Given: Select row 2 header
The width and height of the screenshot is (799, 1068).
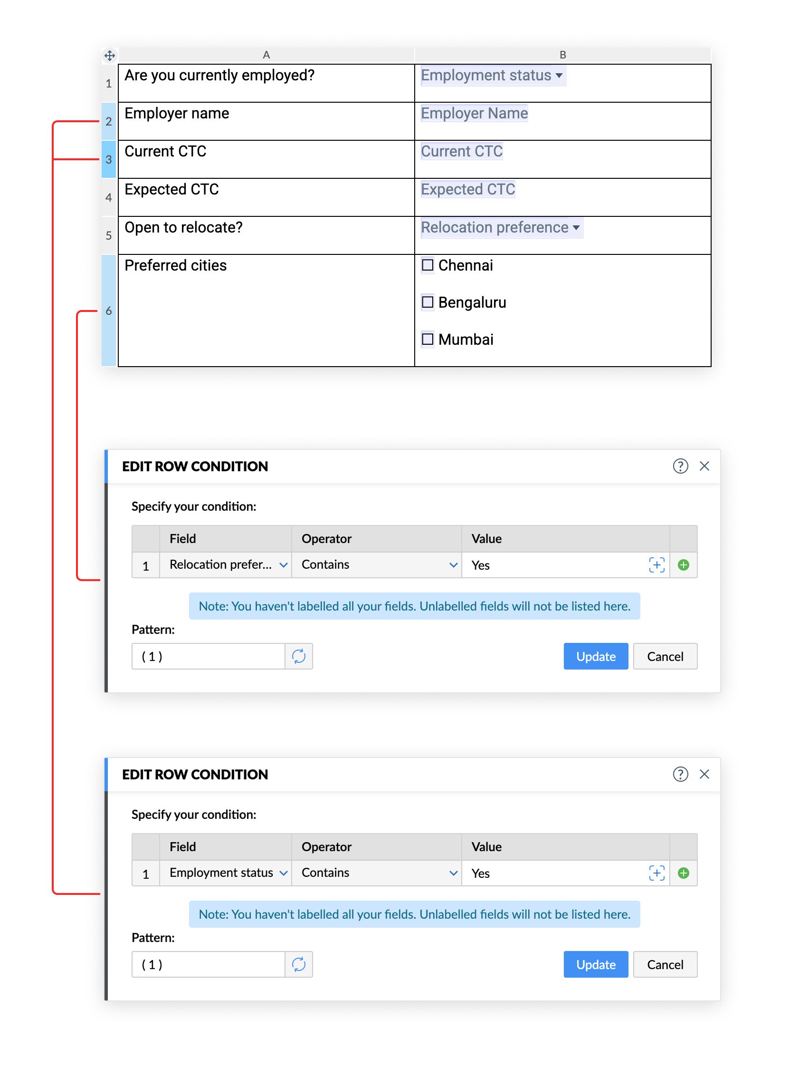Looking at the screenshot, I should point(109,121).
